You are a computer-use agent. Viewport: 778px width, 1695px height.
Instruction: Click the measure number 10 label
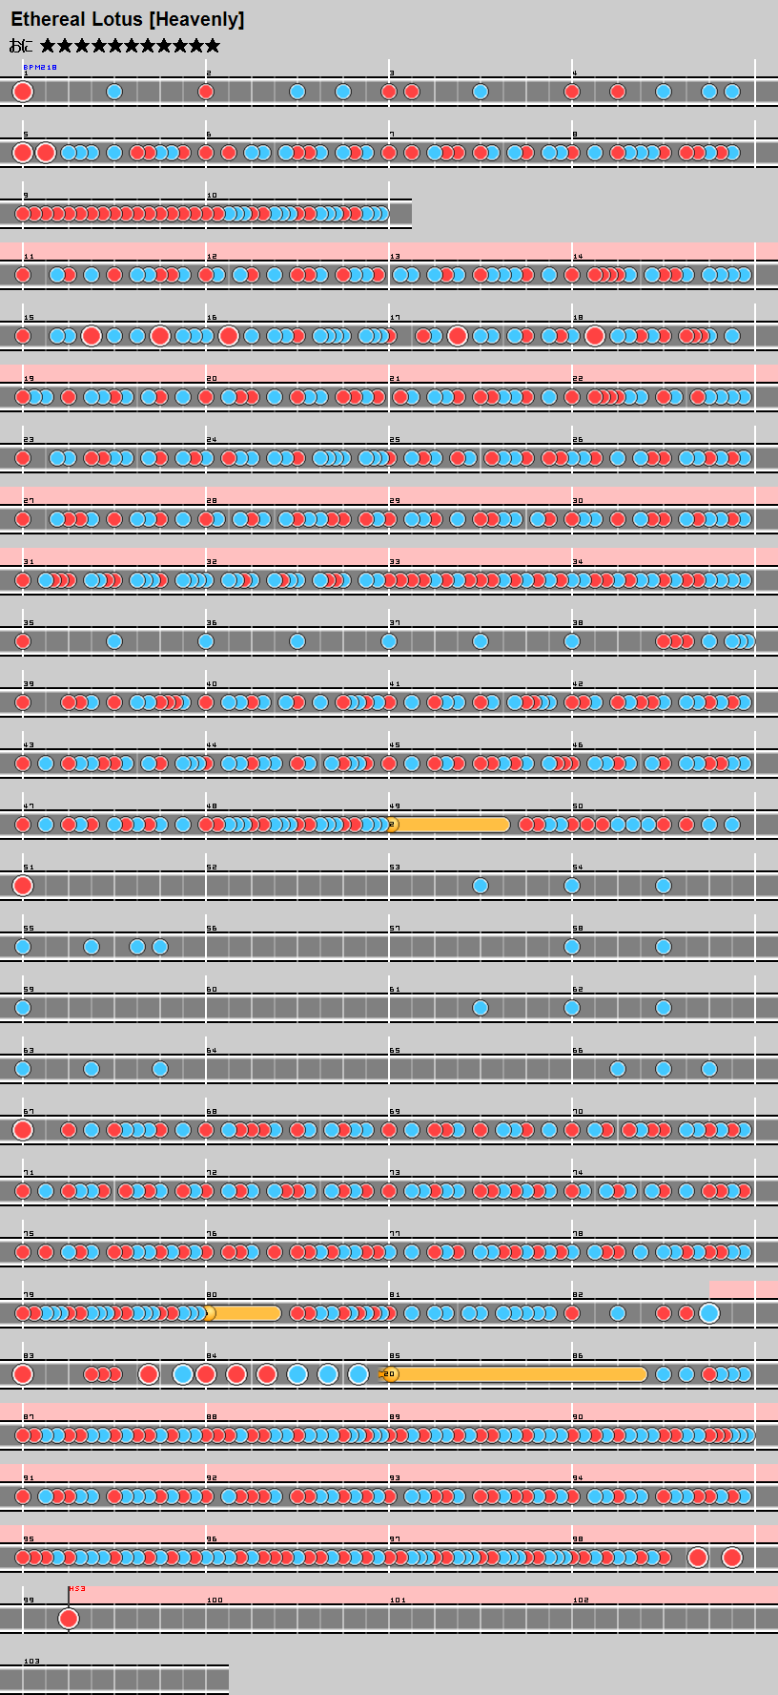212,196
